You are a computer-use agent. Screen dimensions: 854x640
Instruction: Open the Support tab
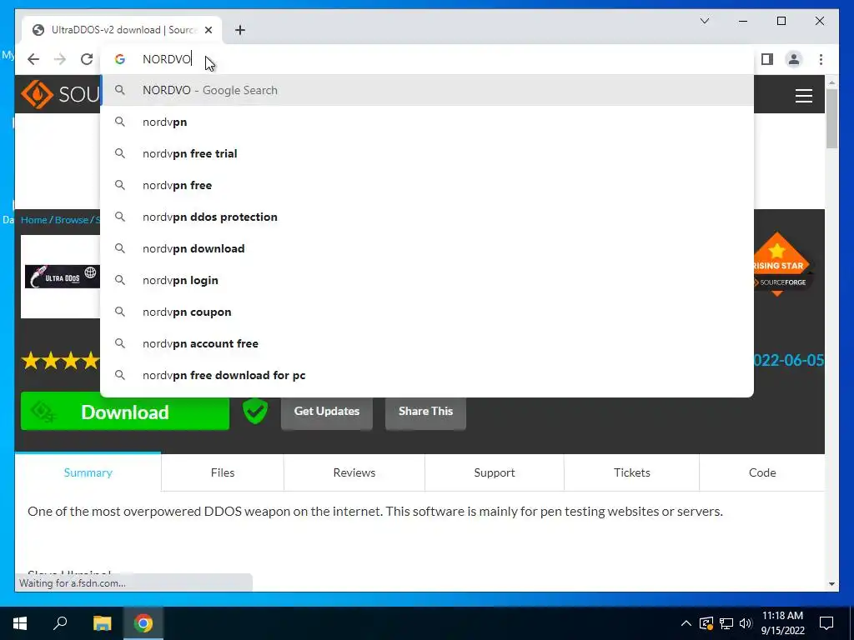(x=494, y=472)
